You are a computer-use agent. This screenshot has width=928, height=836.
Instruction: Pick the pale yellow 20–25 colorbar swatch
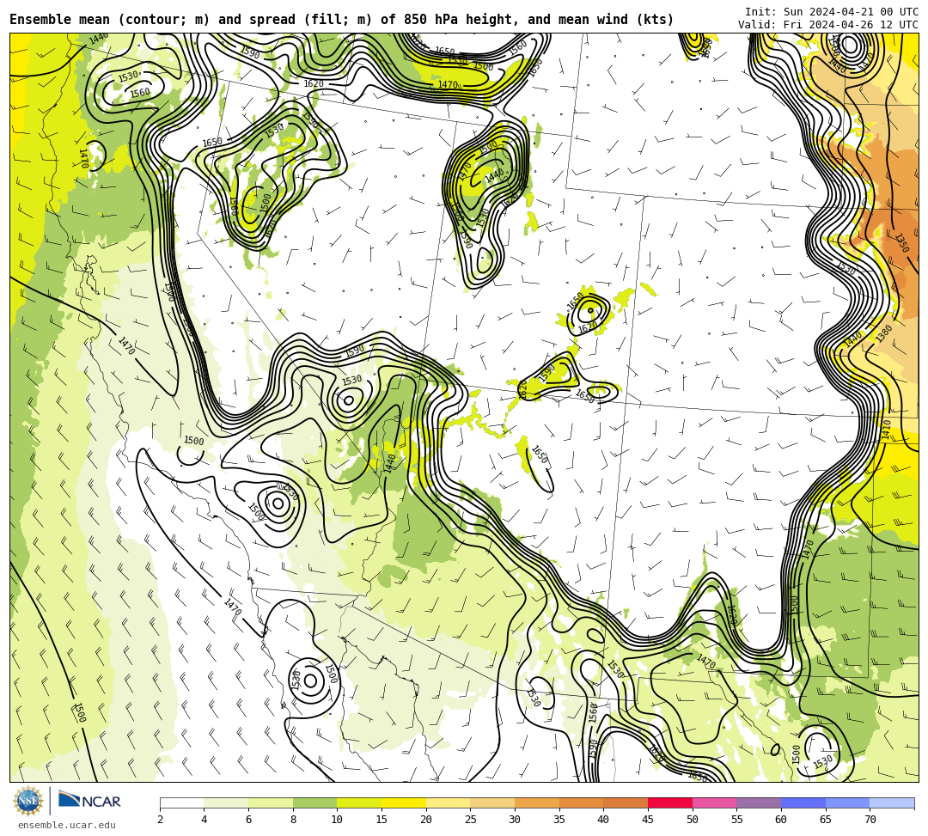pyautogui.click(x=448, y=802)
